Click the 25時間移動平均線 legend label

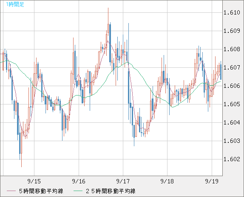click(x=111, y=191)
